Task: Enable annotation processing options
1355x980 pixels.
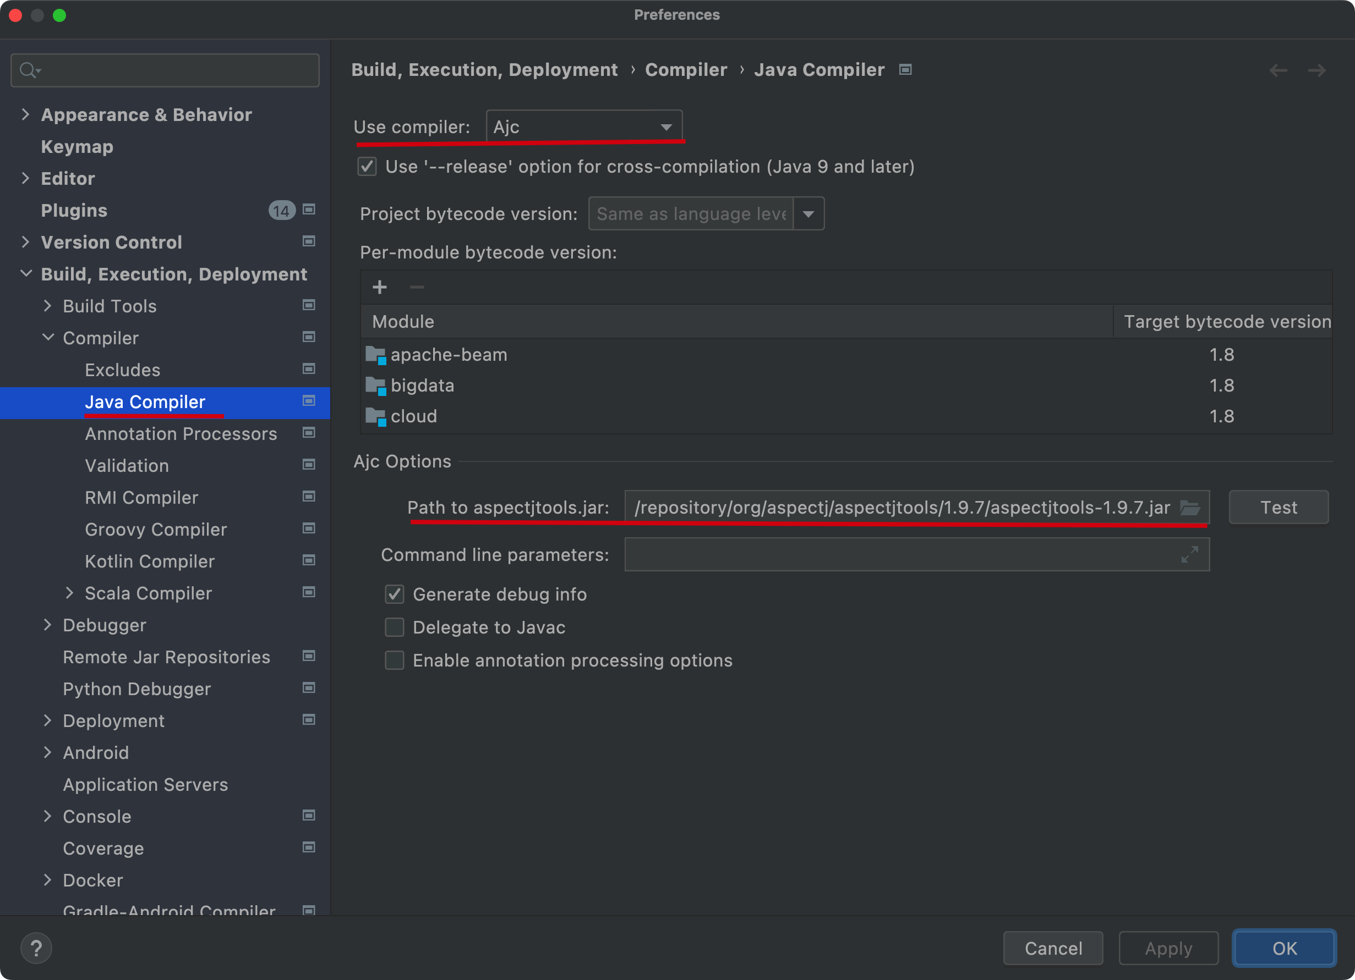Action: (x=394, y=660)
